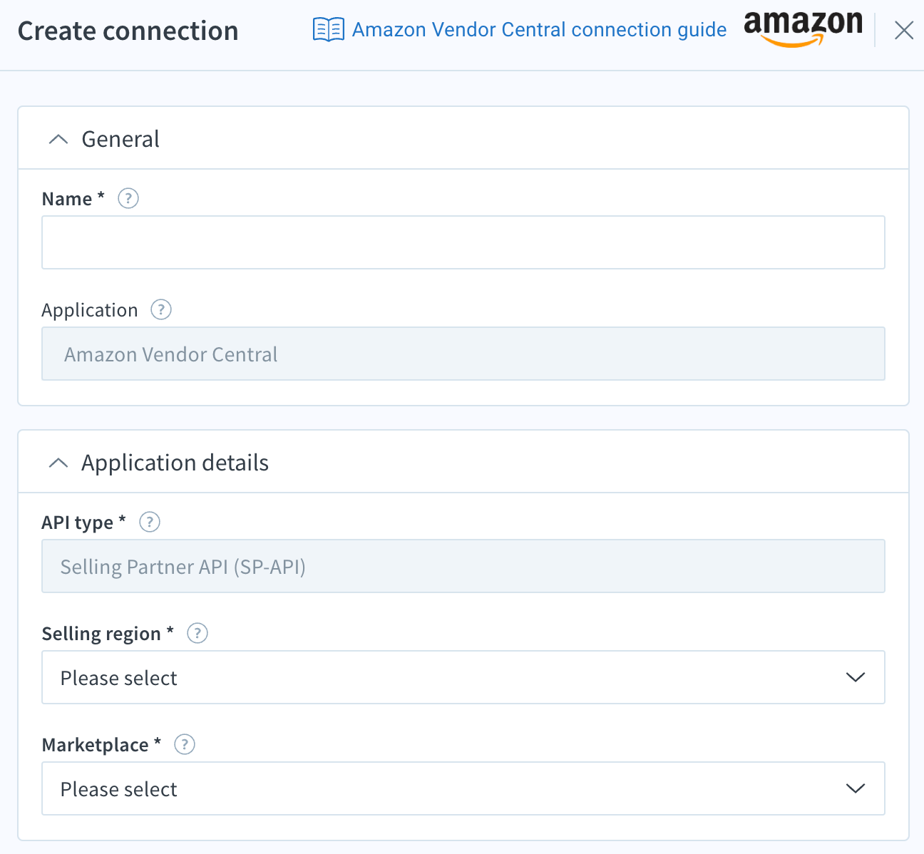
Task: Close the Create connection panel
Action: pos(904,30)
